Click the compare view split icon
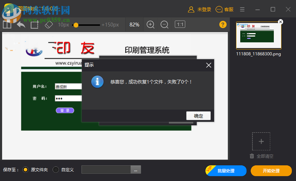 tap(7, 24)
